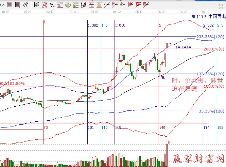Select the 146 time-cycle marker

(x=162, y=127)
